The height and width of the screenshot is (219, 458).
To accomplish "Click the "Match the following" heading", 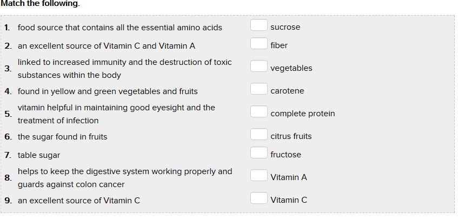I will click(39, 4).
